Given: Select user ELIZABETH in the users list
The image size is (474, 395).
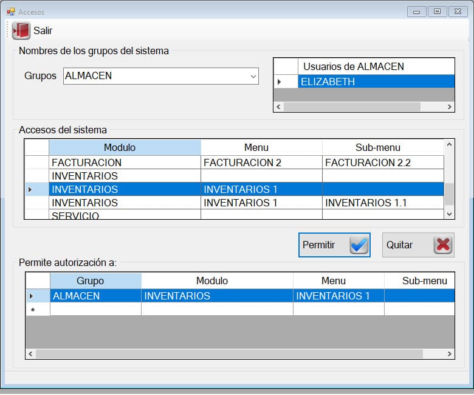Looking at the screenshot, I should [x=376, y=82].
